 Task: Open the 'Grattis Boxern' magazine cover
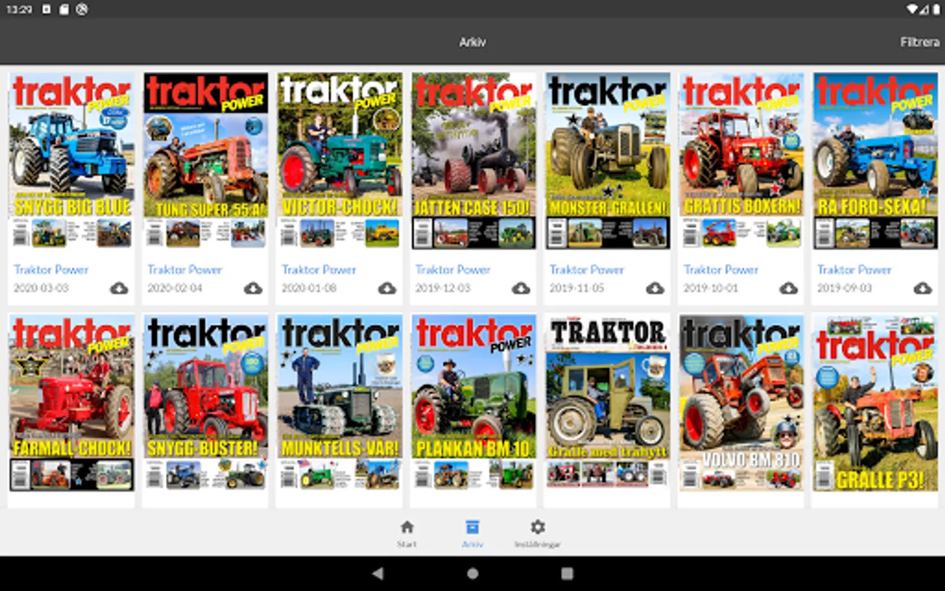pos(742,161)
